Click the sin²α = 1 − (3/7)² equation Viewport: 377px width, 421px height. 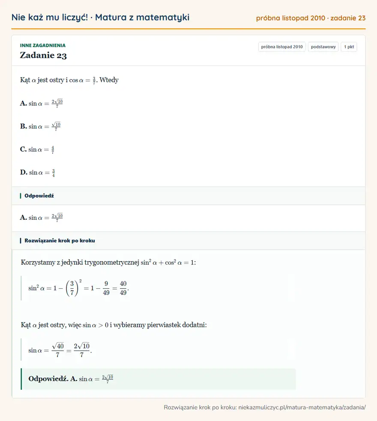78,288
